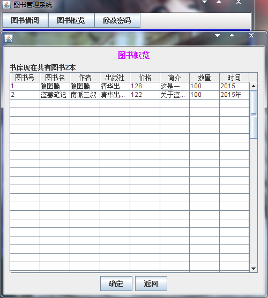Image resolution: width=268 pixels, height=298 pixels.
Task: Select the 作者 column header
Action: (x=85, y=78)
